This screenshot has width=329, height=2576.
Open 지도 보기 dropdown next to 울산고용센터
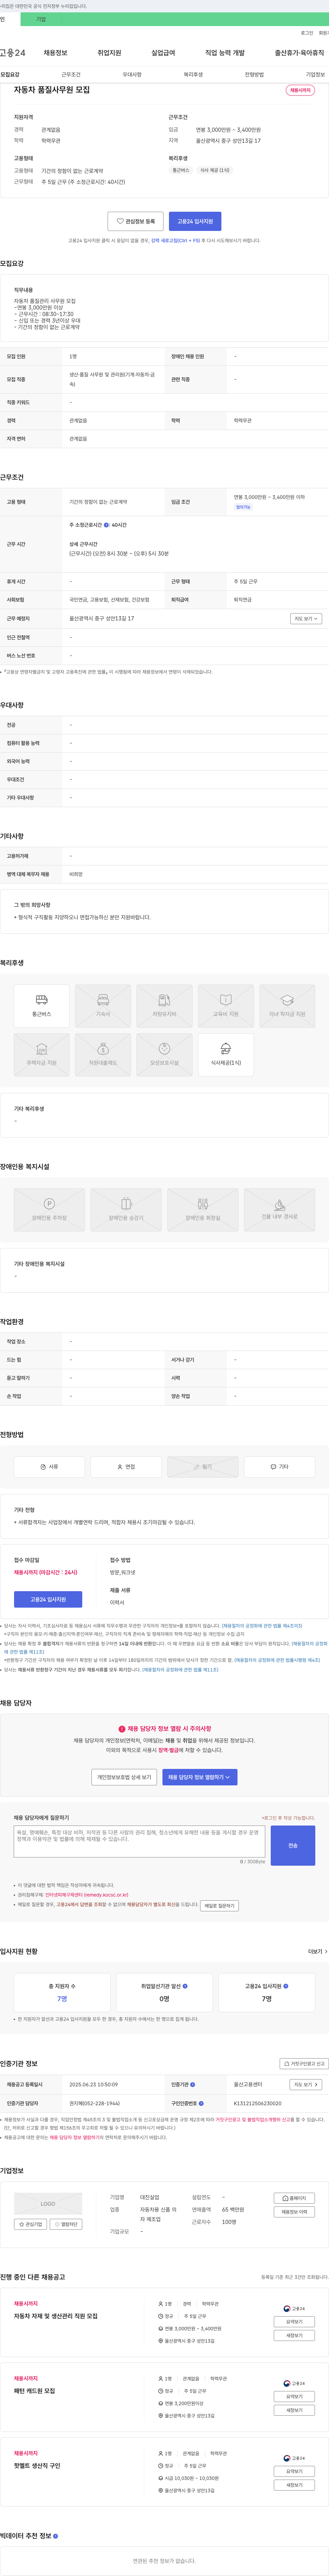click(x=306, y=2085)
